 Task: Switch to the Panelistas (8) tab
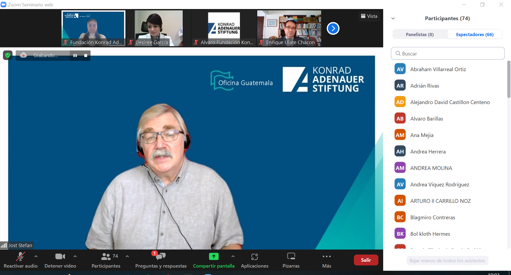click(420, 35)
